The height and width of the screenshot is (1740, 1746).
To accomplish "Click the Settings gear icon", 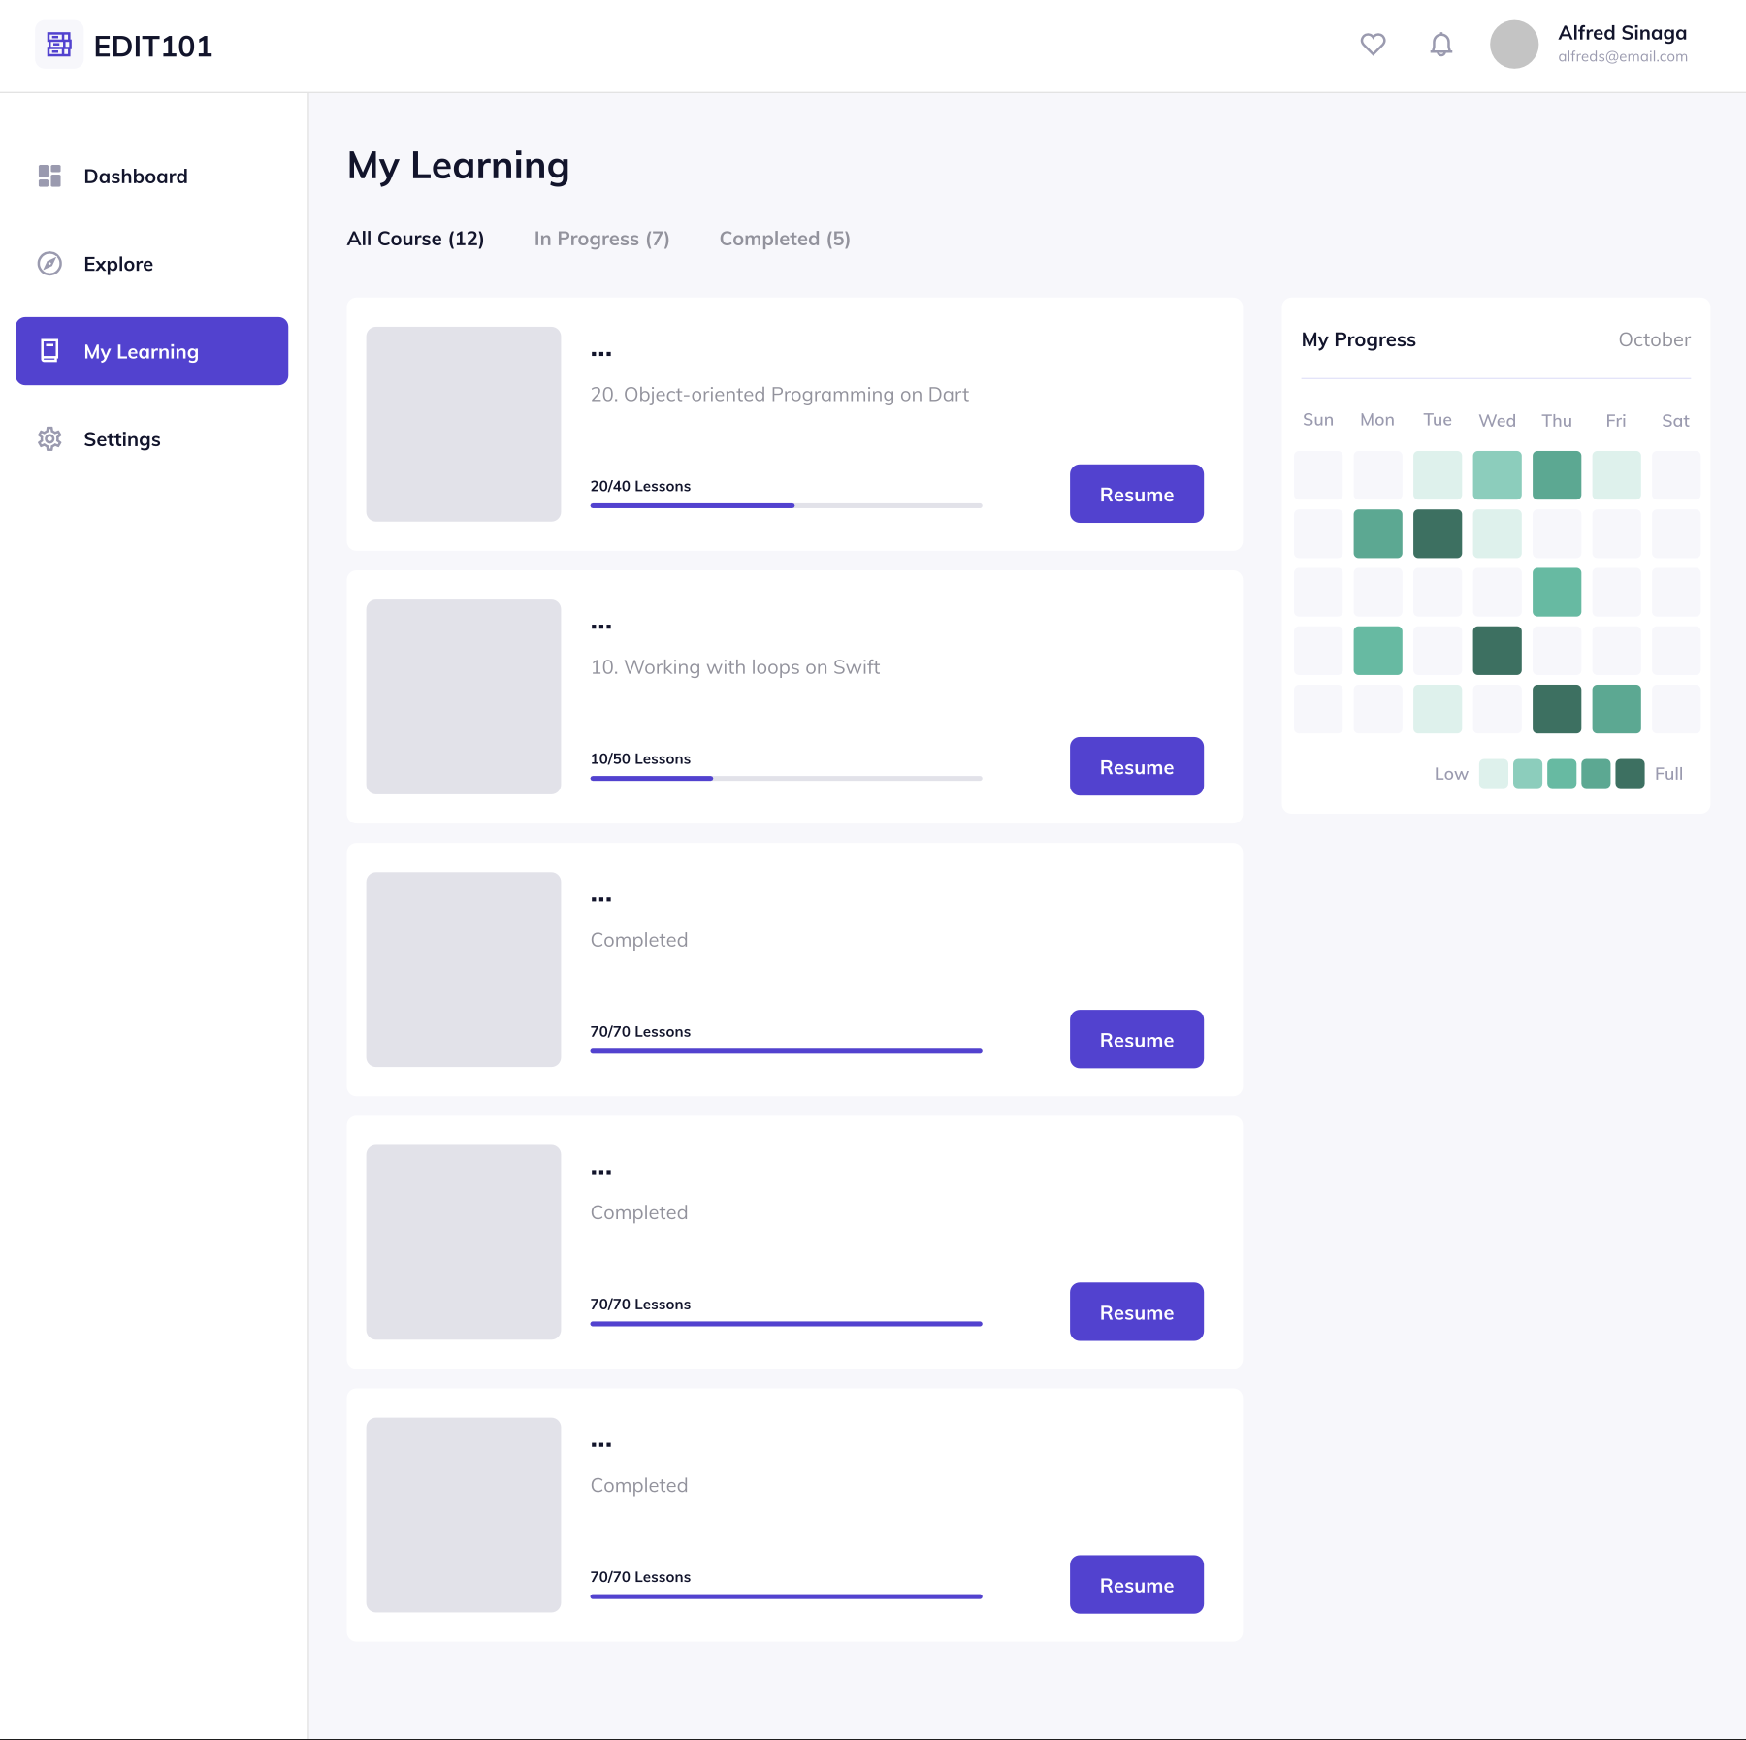I will pyautogui.click(x=49, y=439).
